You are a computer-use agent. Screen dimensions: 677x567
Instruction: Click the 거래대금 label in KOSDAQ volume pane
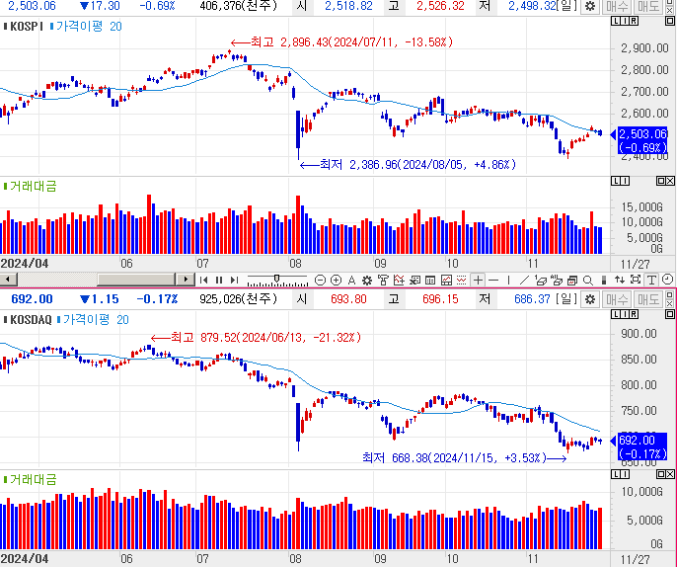point(30,479)
